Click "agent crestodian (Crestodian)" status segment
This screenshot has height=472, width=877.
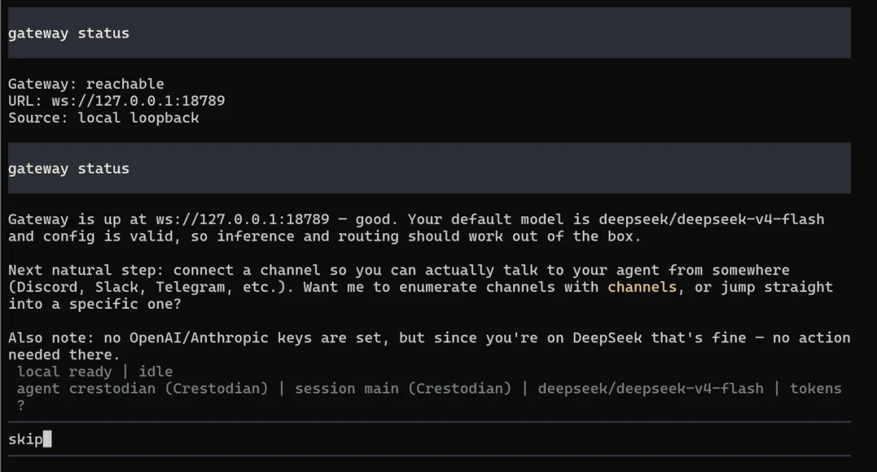(142, 388)
